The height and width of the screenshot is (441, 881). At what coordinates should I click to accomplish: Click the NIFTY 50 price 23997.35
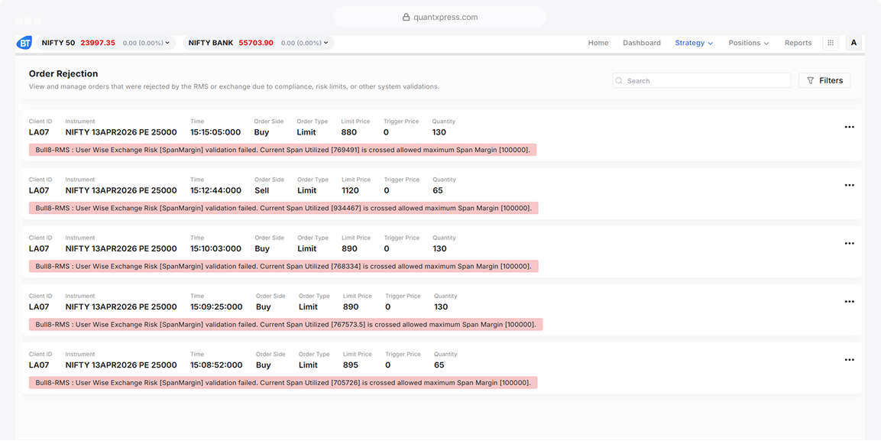point(98,43)
